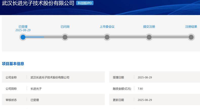
Task: Select the 注册结果 timeline node
Action: point(191,37)
